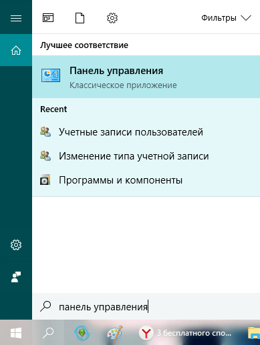Viewport: 260px width, 345px height.
Task: Open search settings gear in the sidebar
Action: pos(16,245)
